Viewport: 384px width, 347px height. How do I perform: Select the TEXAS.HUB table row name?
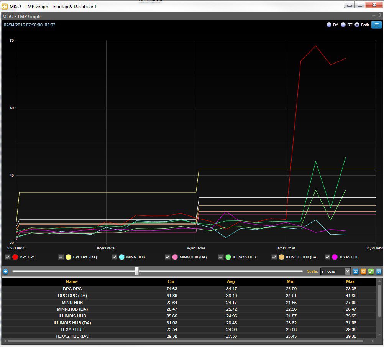tap(72, 329)
